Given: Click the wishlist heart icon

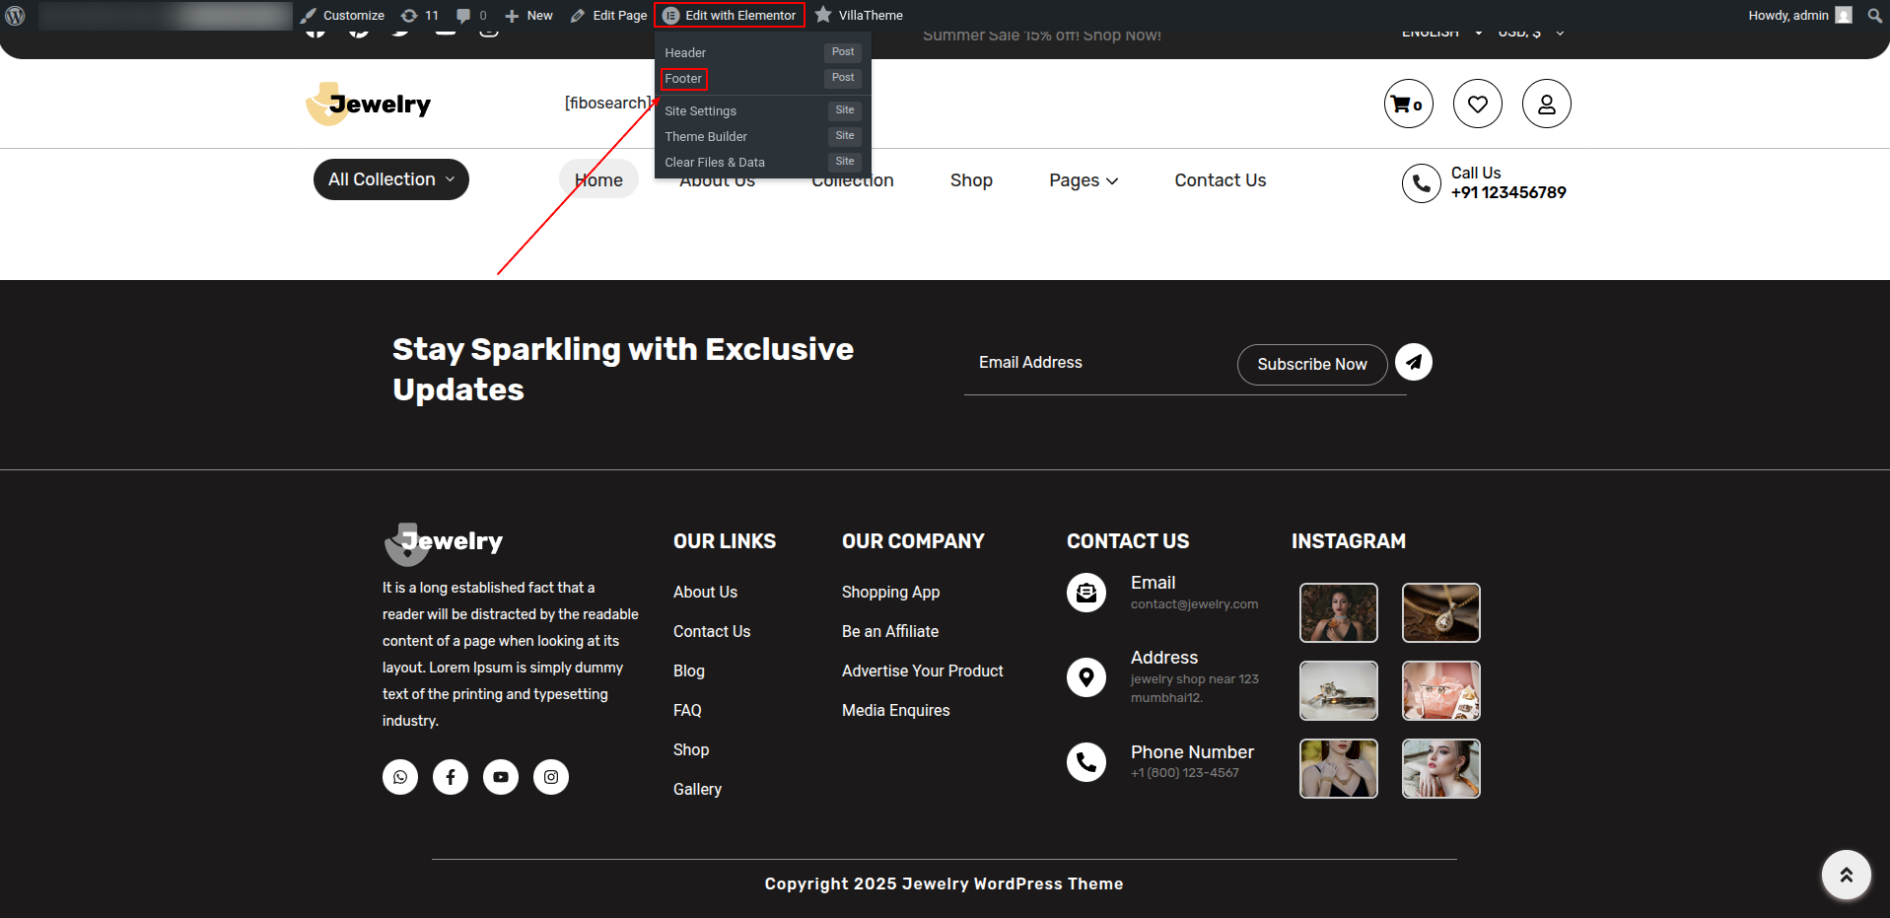Looking at the screenshot, I should click(1477, 104).
